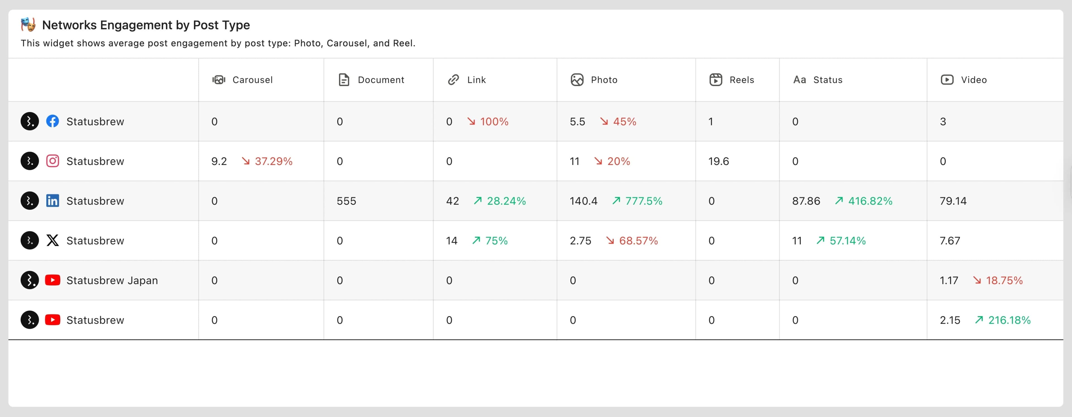Click the Instagram logo icon
This screenshot has width=1072, height=417.
tap(52, 161)
